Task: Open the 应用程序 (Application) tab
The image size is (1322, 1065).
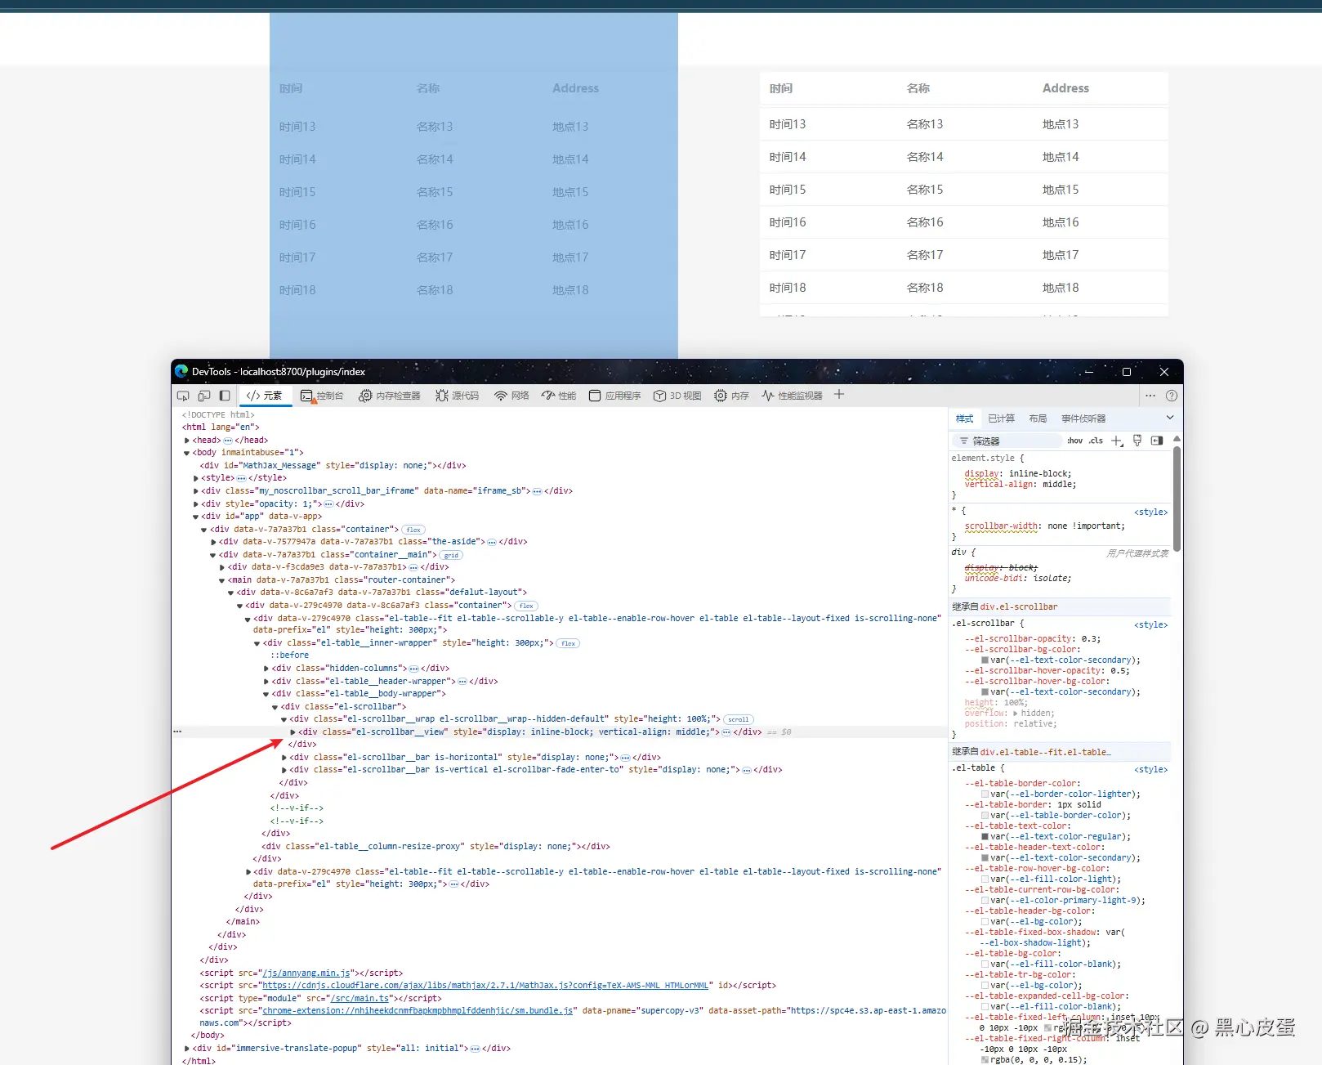Action: (x=615, y=396)
